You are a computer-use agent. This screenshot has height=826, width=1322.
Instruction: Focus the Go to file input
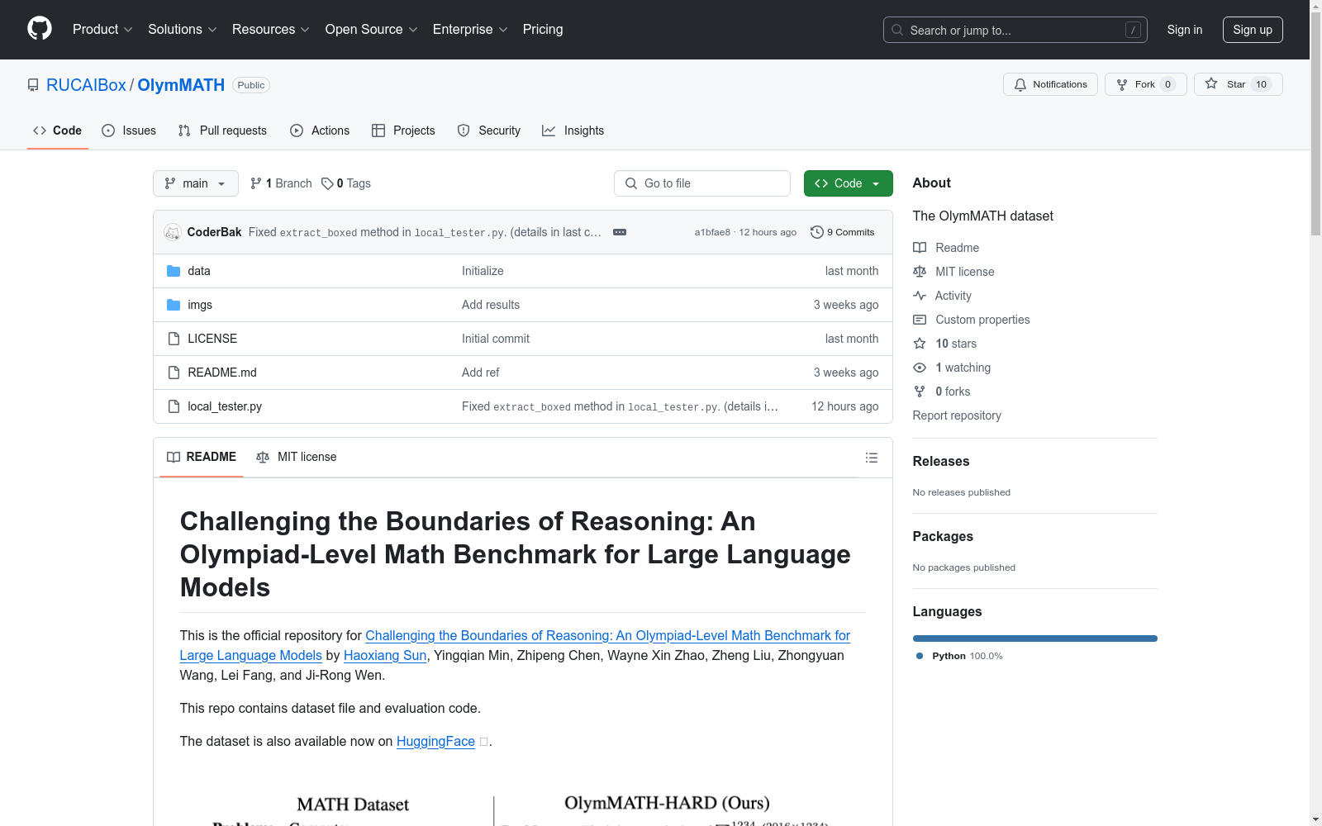point(702,183)
